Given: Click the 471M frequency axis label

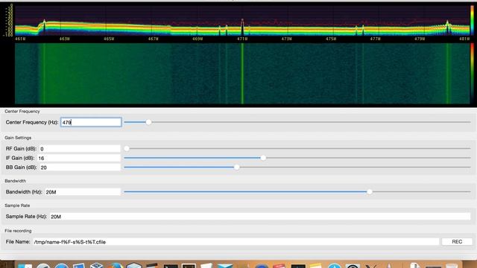Looking at the screenshot, I should tap(242, 39).
